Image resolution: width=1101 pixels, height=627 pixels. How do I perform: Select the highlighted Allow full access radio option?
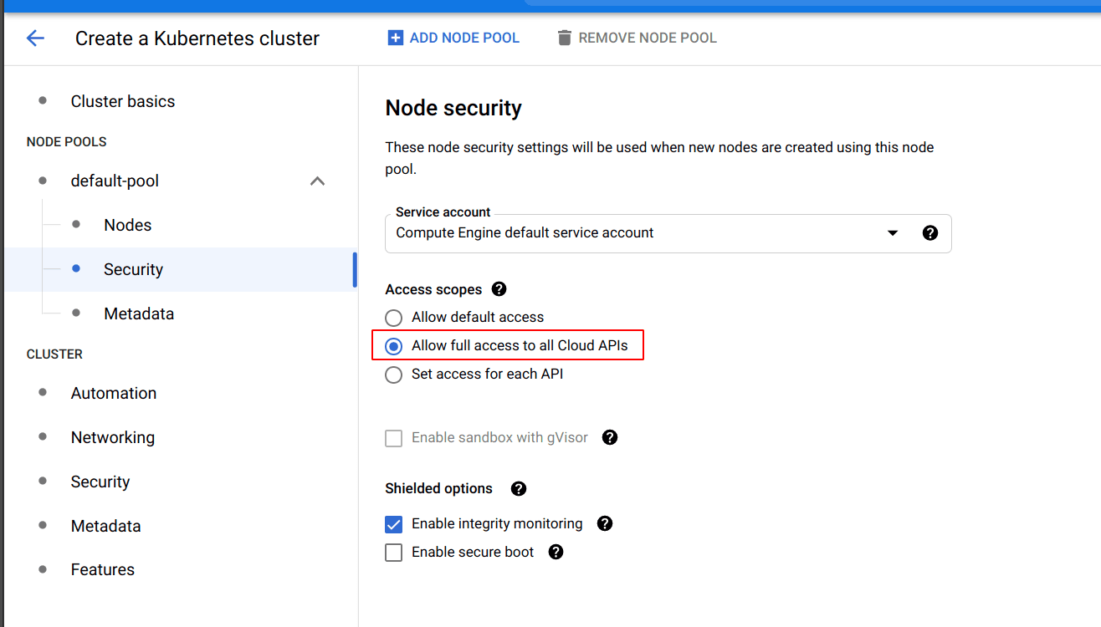coord(393,345)
